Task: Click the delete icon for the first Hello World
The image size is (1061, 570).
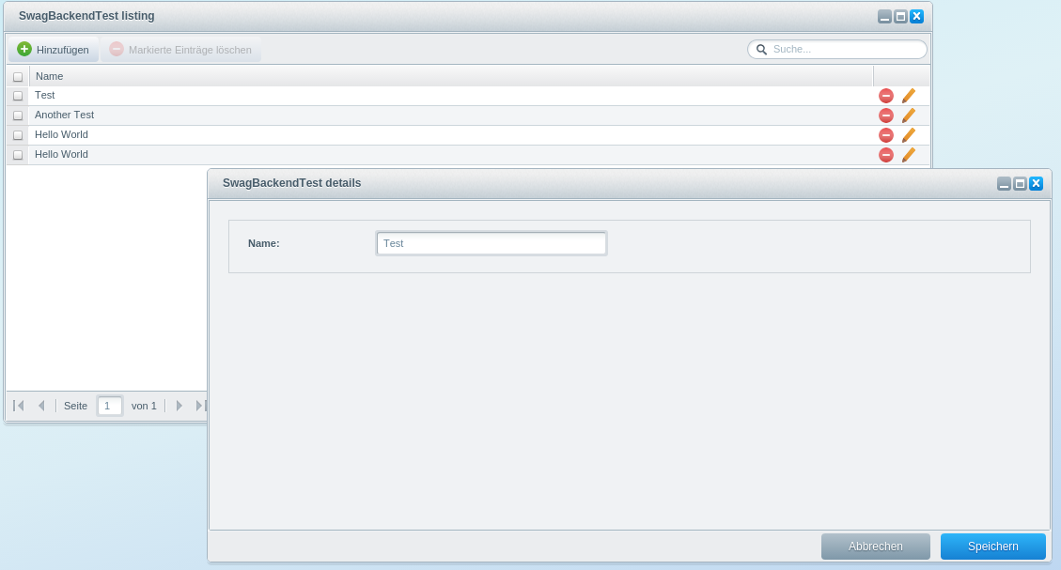Action: pos(886,134)
